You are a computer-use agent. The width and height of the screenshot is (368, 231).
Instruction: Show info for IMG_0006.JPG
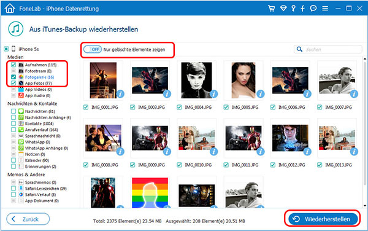[x=307, y=94]
